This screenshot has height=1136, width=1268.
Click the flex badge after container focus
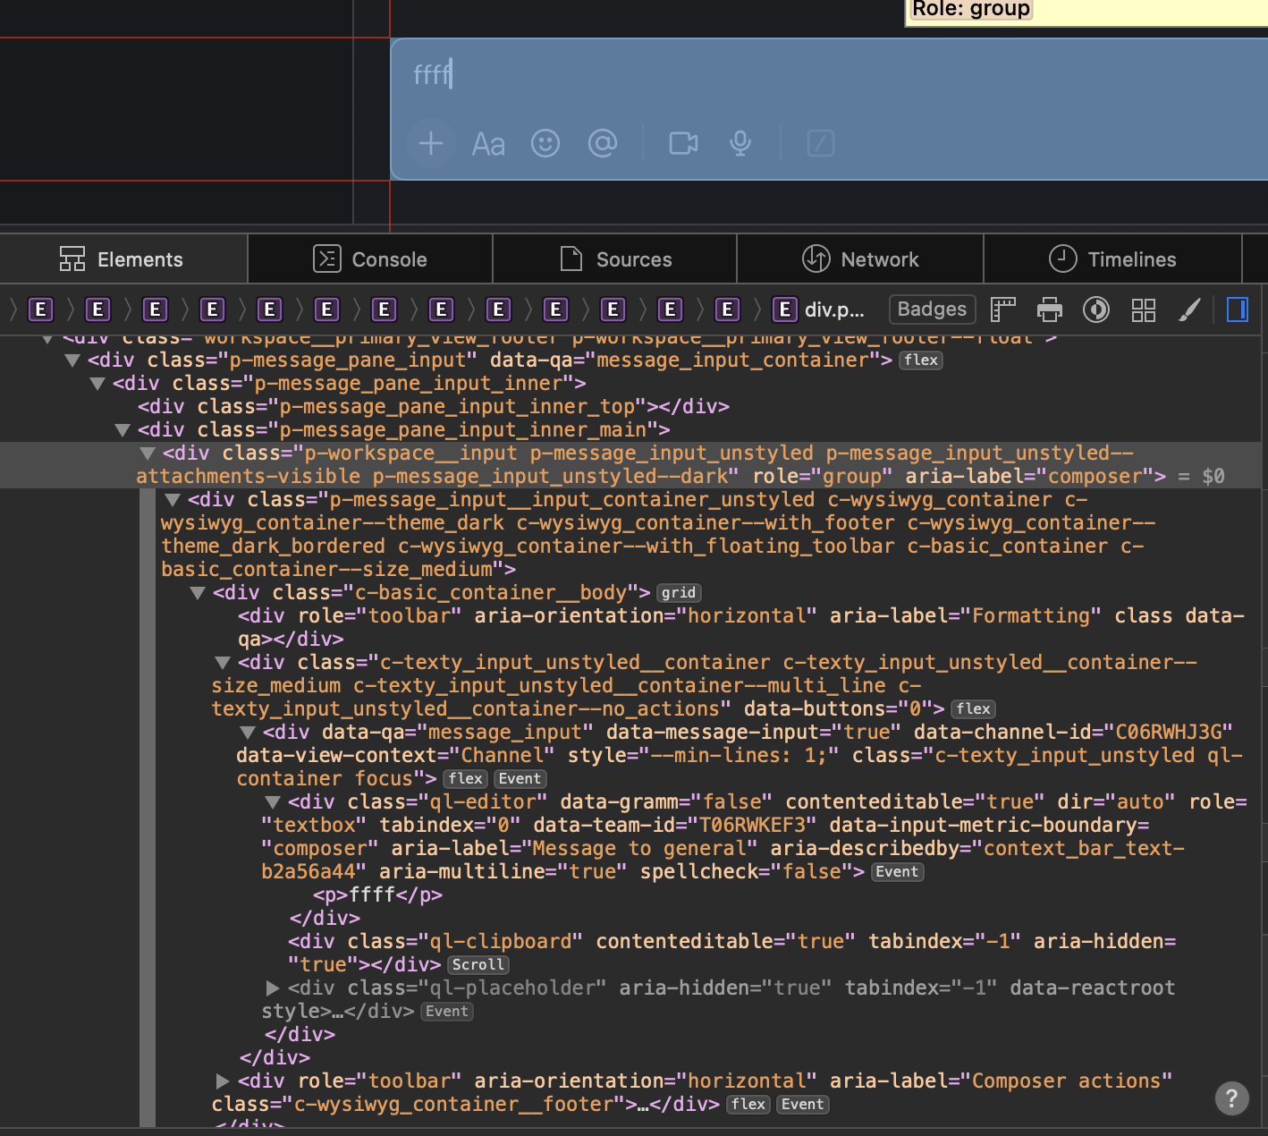click(x=465, y=779)
